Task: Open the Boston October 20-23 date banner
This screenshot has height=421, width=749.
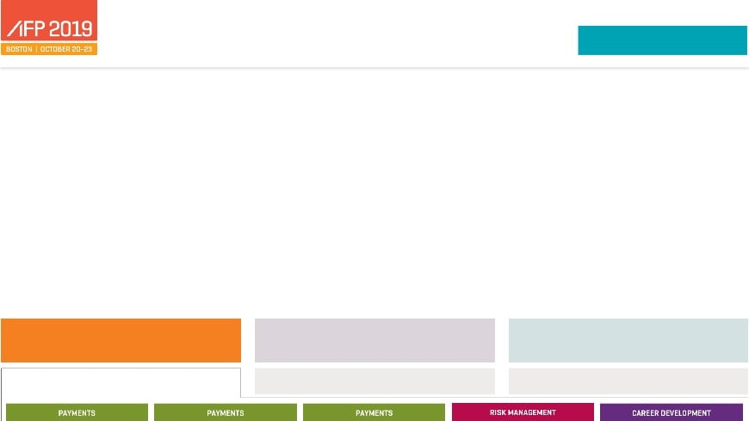Action: point(49,49)
